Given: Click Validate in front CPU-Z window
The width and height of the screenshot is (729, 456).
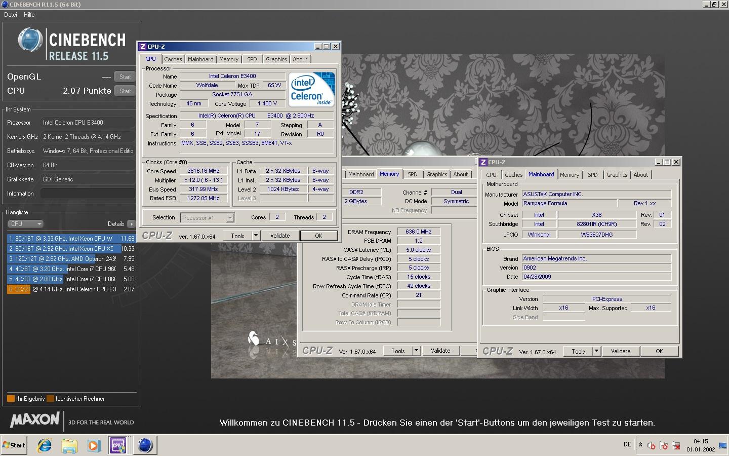Looking at the screenshot, I should pyautogui.click(x=280, y=236).
